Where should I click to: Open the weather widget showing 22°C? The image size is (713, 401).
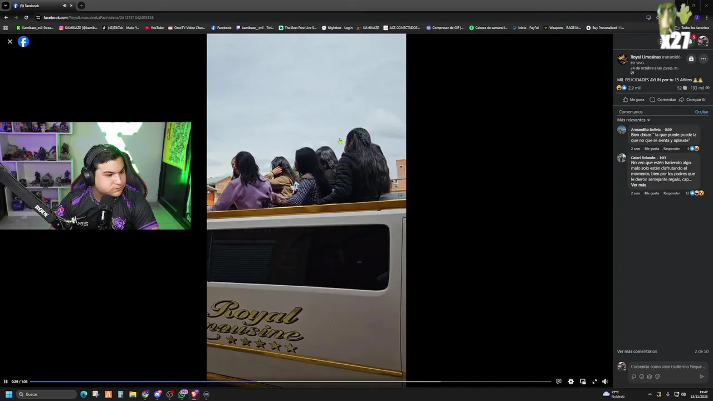pos(614,394)
